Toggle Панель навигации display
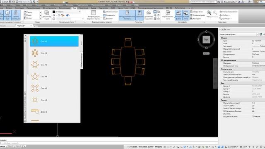This screenshot has height=149, width=265. [16, 15]
